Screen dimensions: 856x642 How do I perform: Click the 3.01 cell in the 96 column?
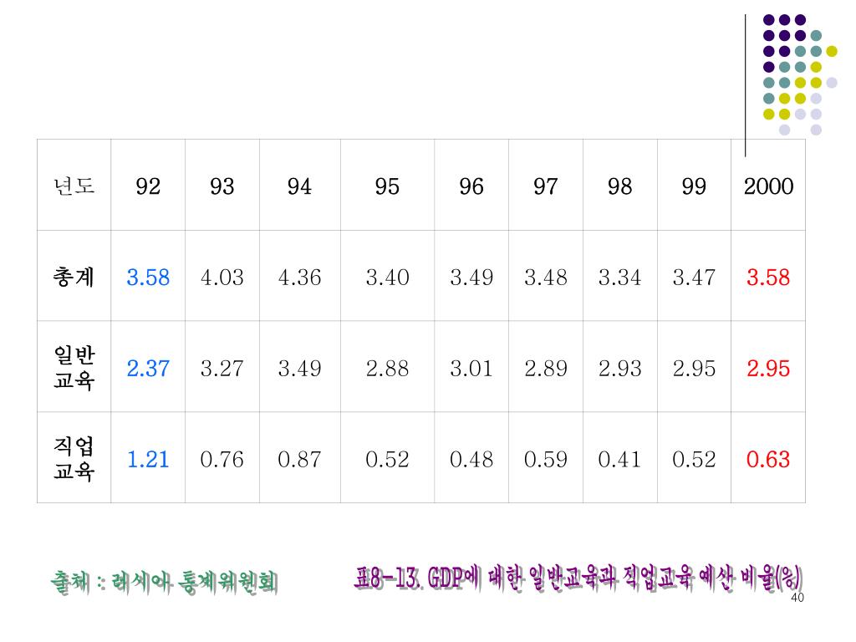pyautogui.click(x=471, y=369)
